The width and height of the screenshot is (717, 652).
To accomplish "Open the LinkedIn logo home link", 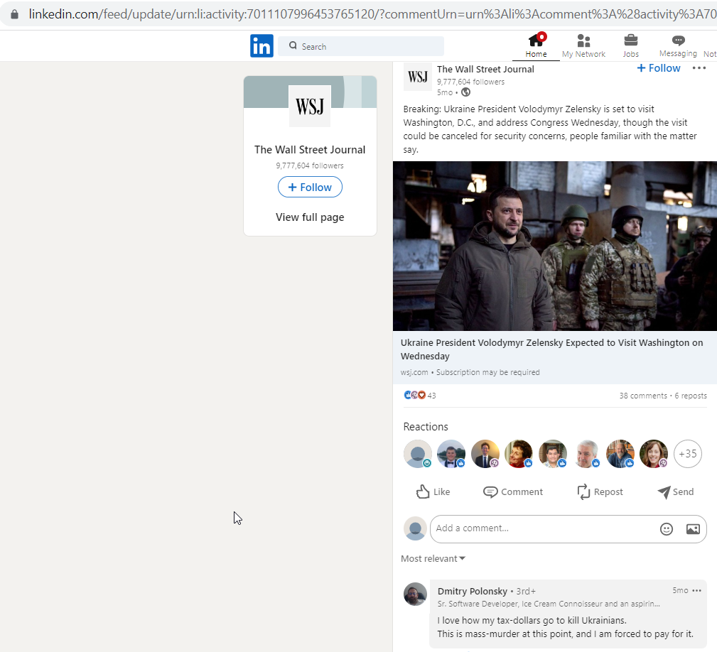I will pyautogui.click(x=262, y=46).
